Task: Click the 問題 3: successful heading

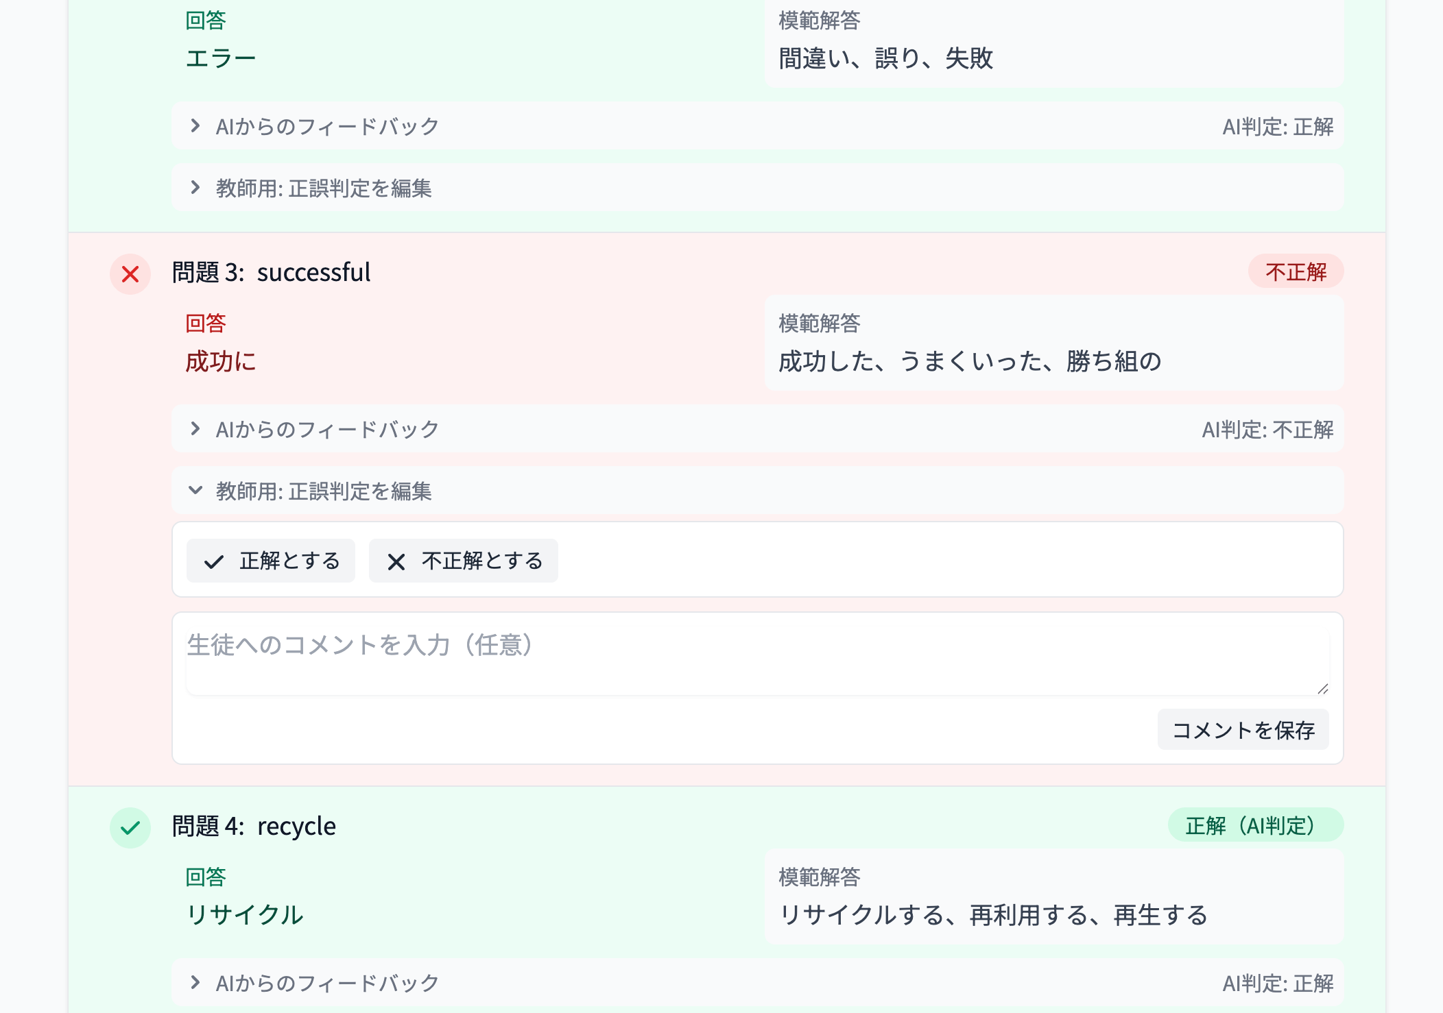Action: pos(271,273)
